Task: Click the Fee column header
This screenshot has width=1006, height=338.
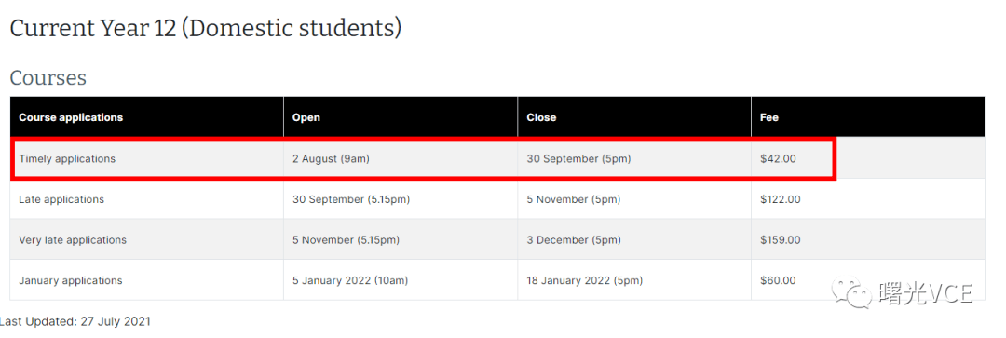Action: (769, 117)
